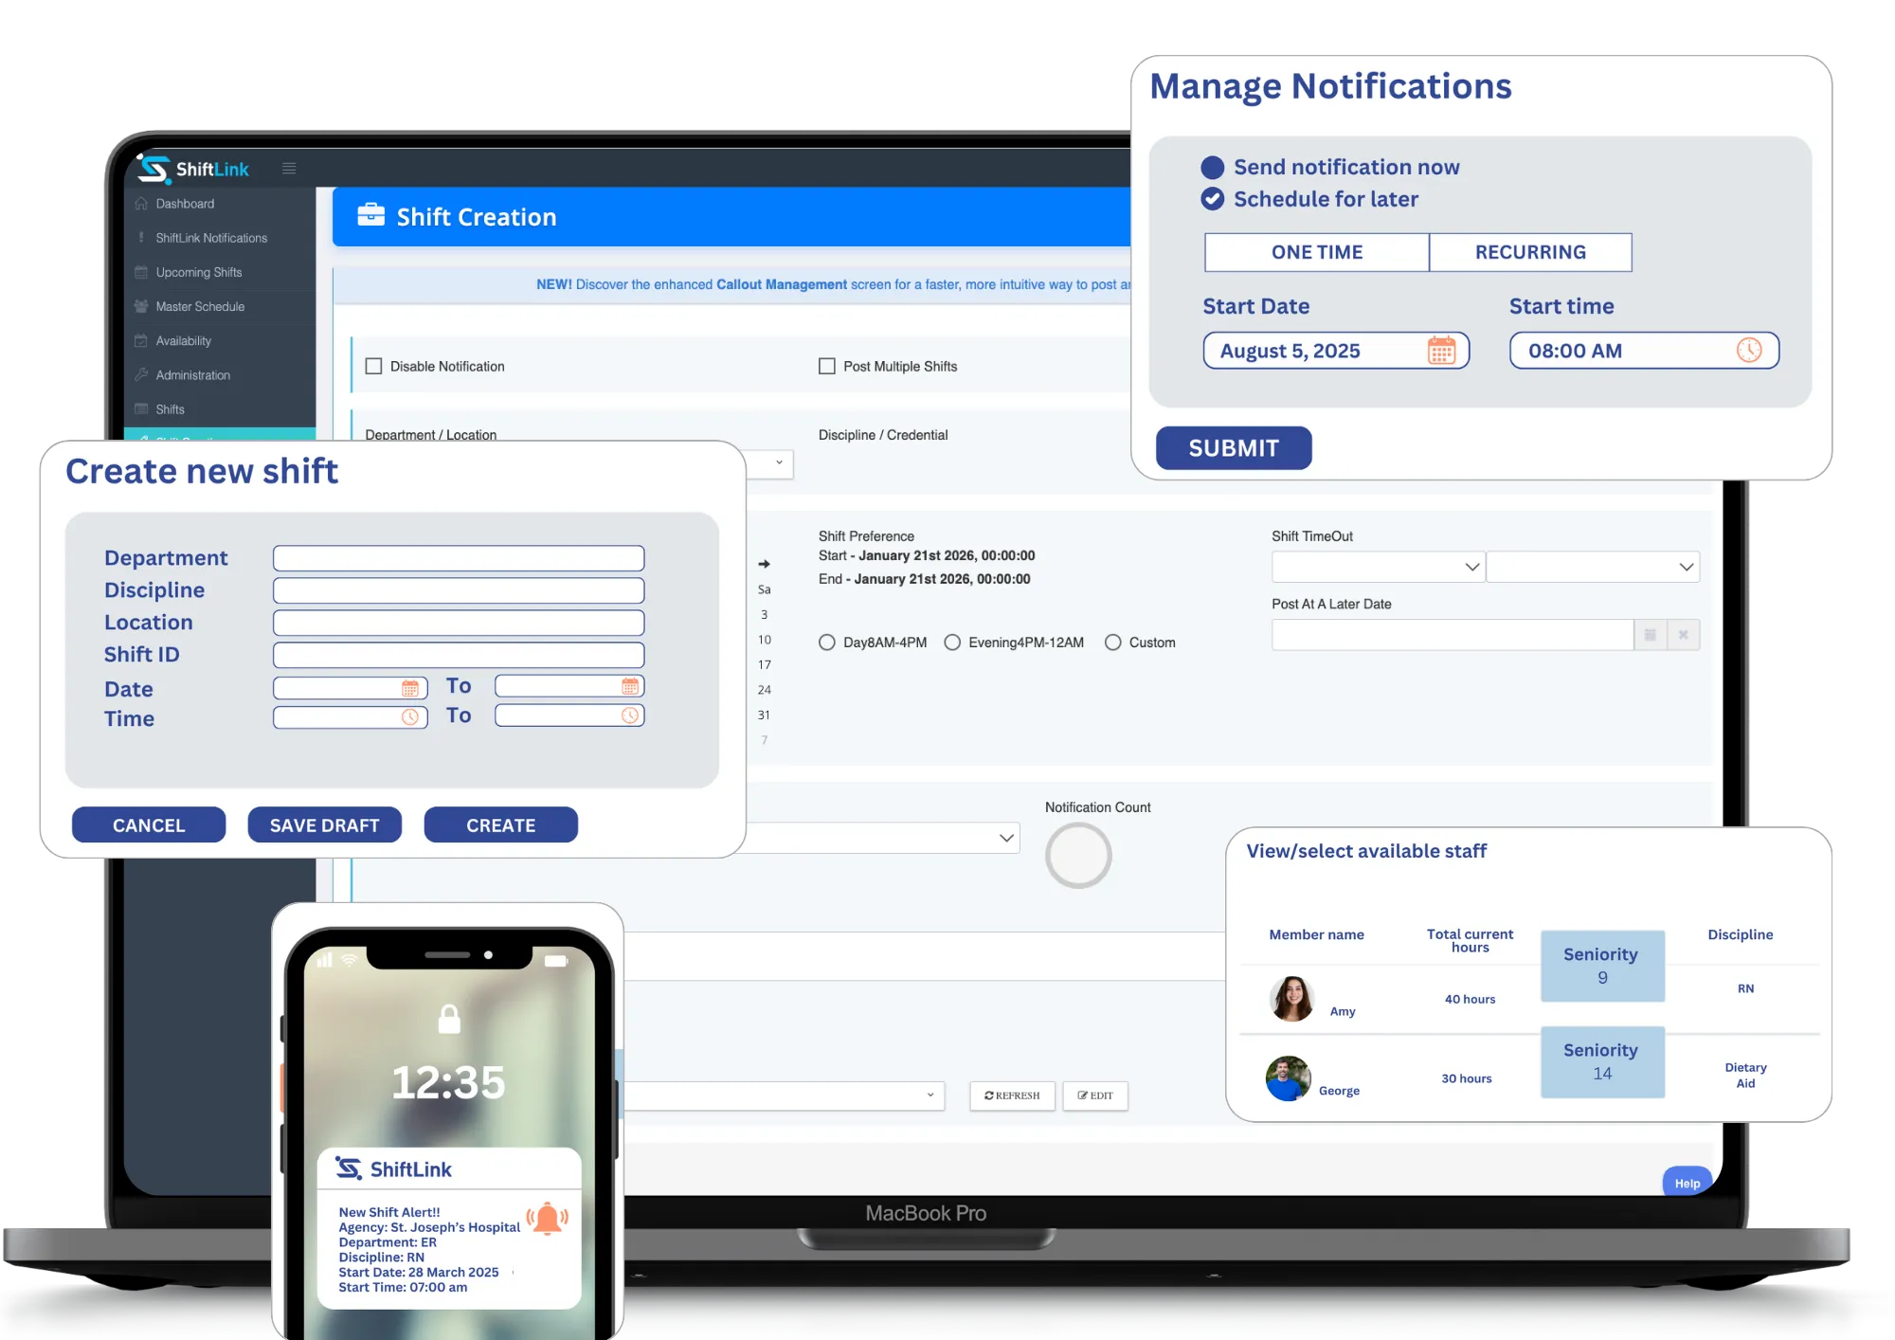The image size is (1895, 1340).
Task: Check the Disable Notification checkbox
Action: click(374, 367)
